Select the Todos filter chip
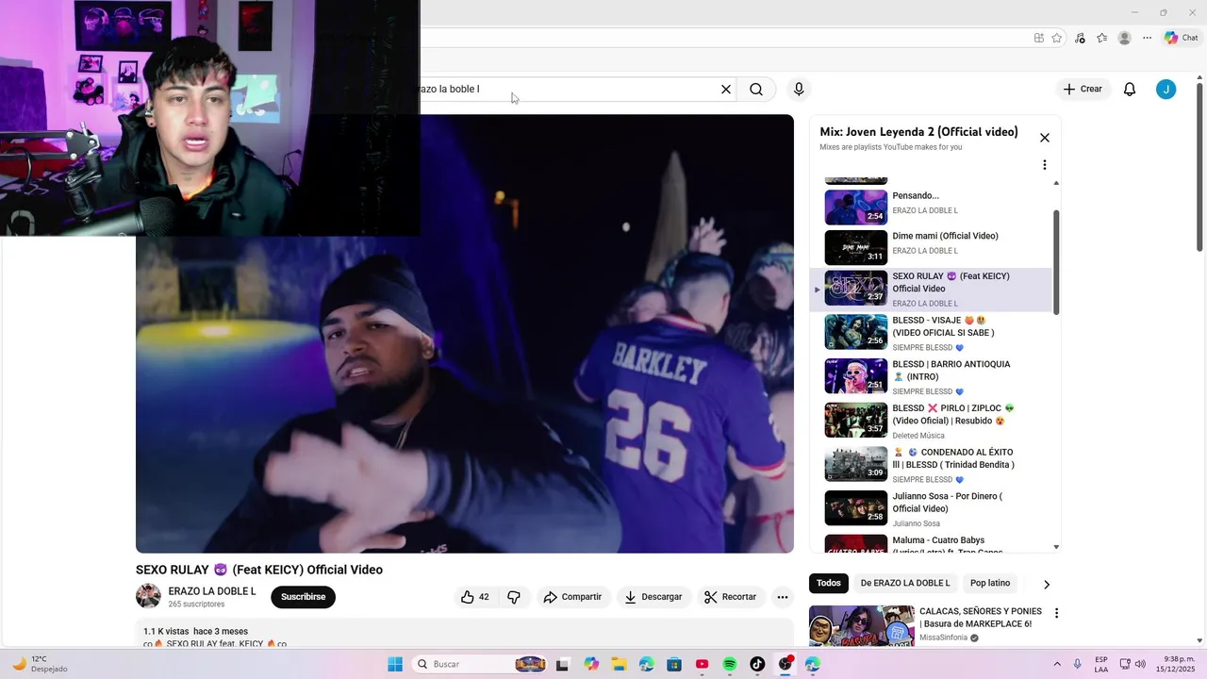This screenshot has width=1207, height=679. (829, 583)
